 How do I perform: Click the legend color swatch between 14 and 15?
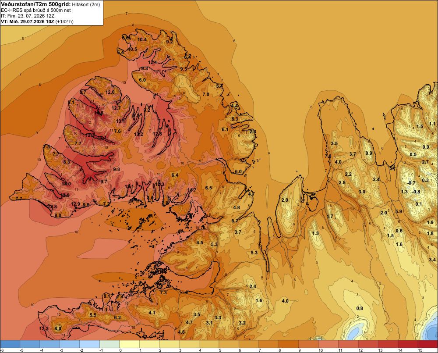point(408,344)
